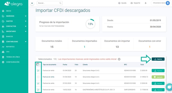Click the disabled checkbox for folio 19
Viewport: 172px width, 93px height.
click(38, 77)
